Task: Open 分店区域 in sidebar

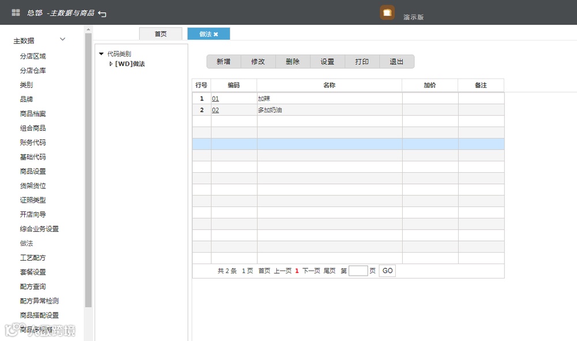Action: pos(33,56)
